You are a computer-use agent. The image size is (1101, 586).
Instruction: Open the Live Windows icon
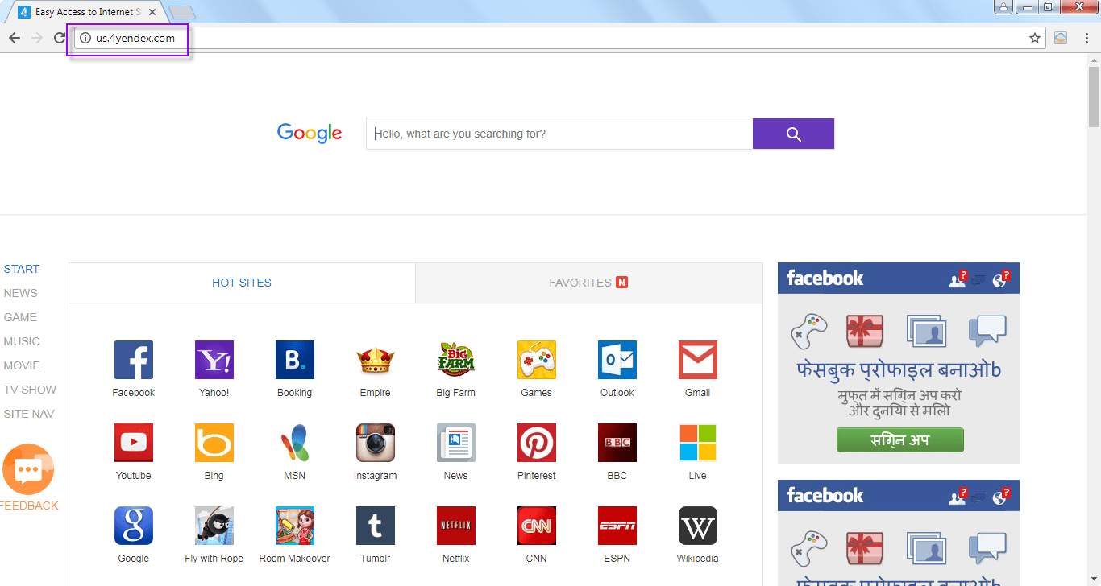coord(698,443)
